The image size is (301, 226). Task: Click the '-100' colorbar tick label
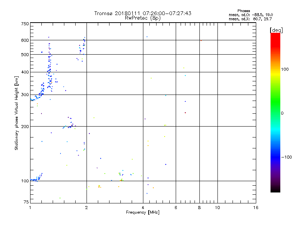coord(287,157)
